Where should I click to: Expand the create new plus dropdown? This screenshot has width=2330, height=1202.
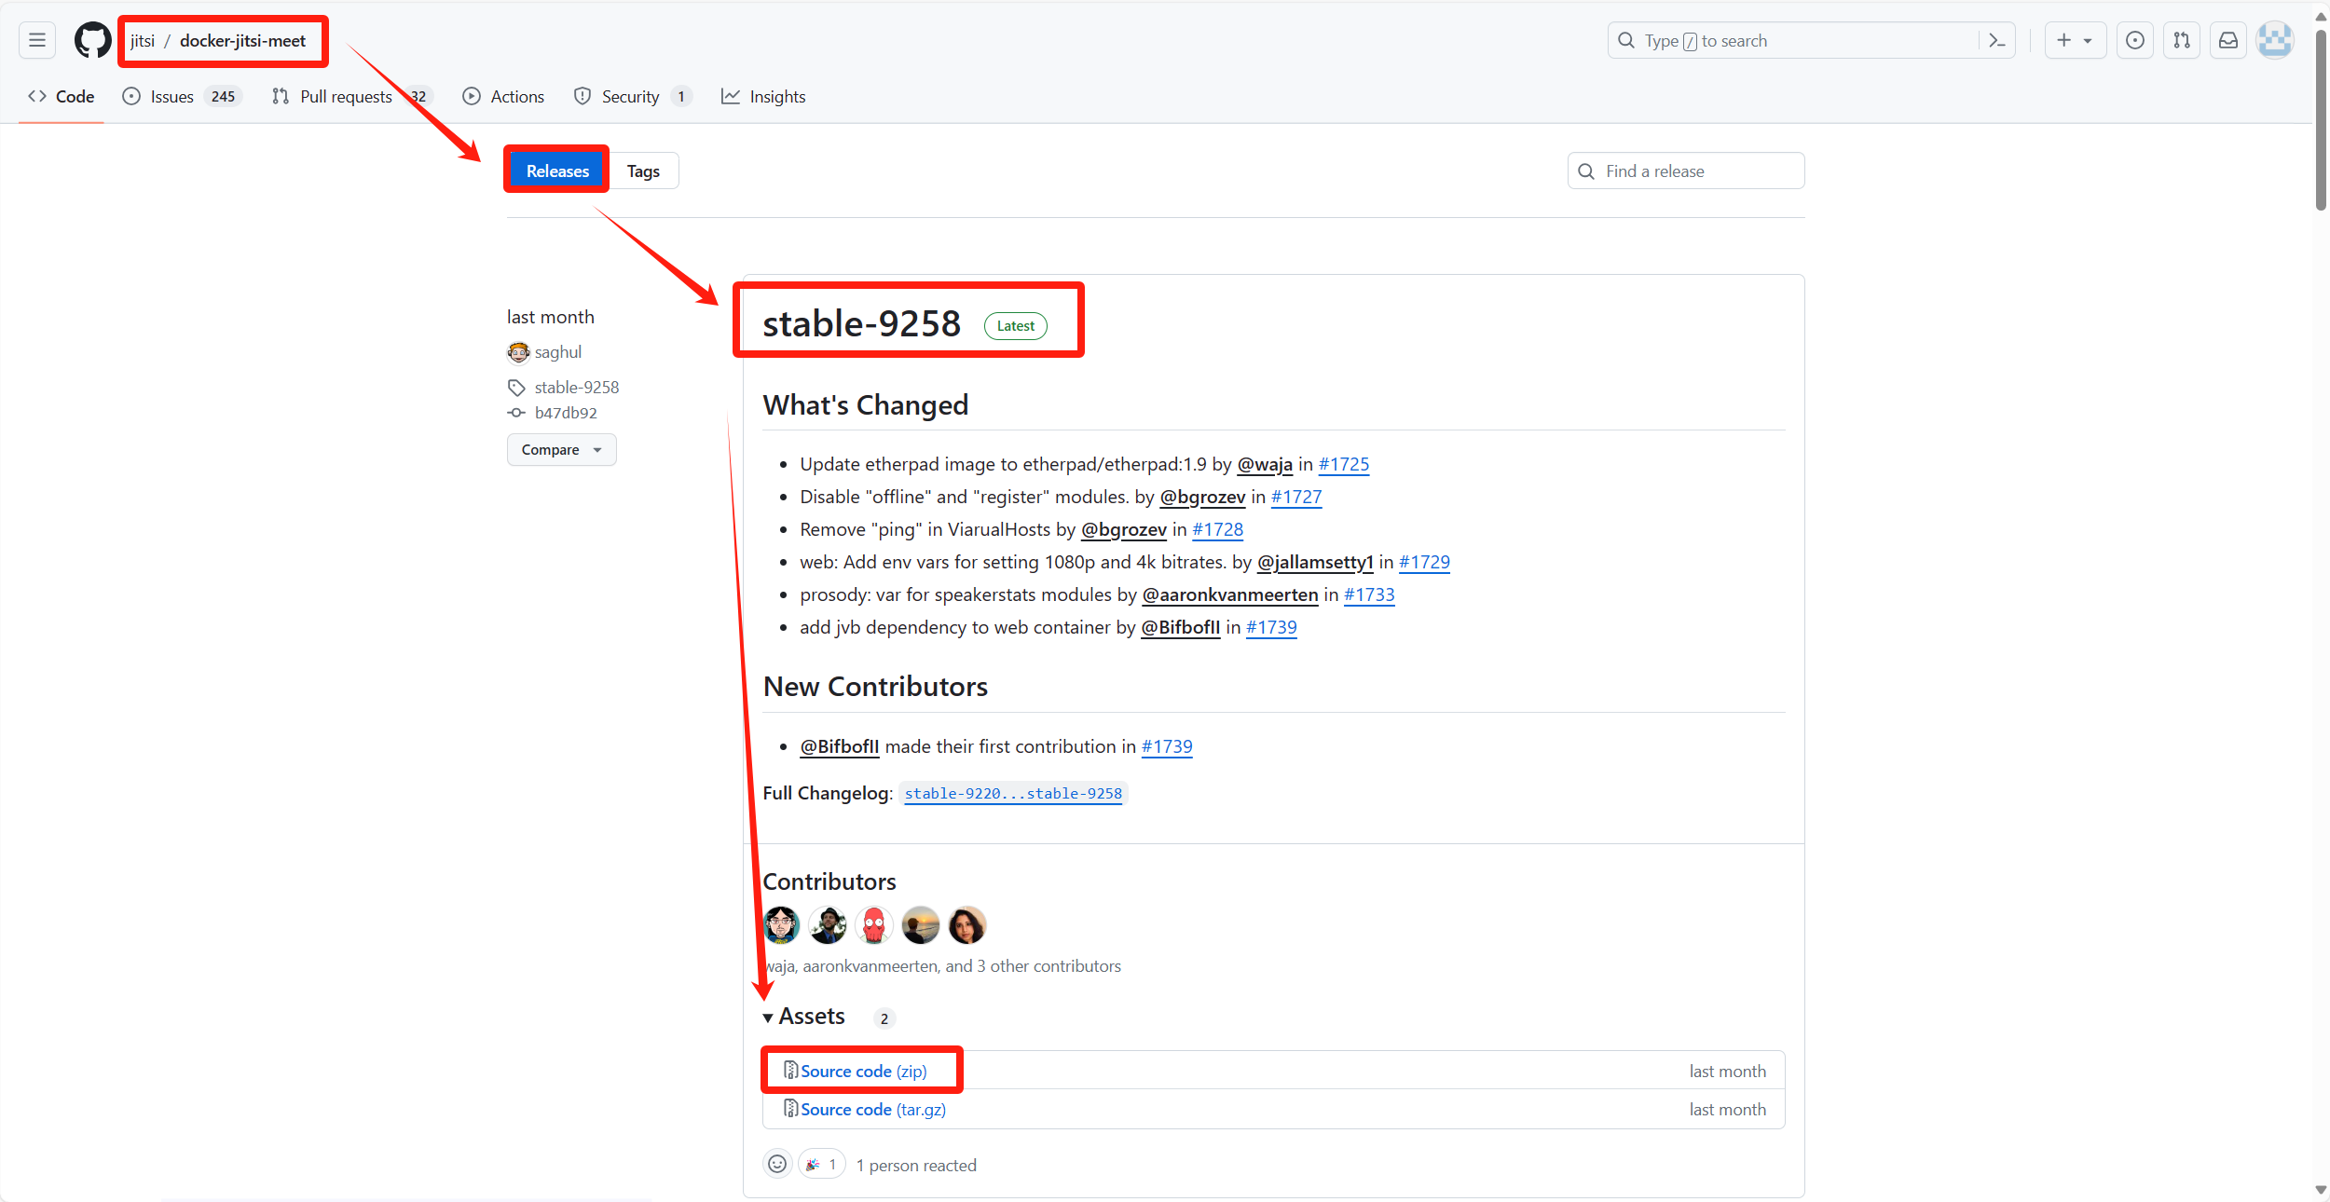pos(2075,40)
